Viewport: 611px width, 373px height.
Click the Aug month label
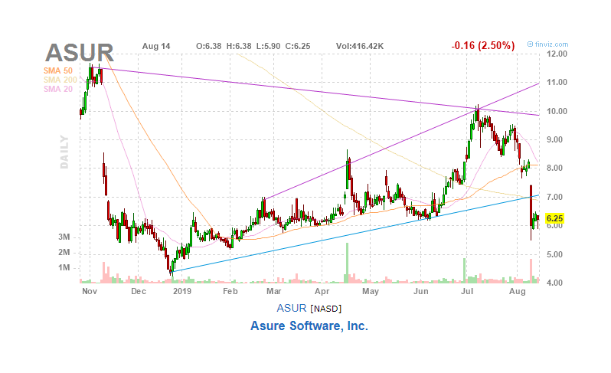517,291
